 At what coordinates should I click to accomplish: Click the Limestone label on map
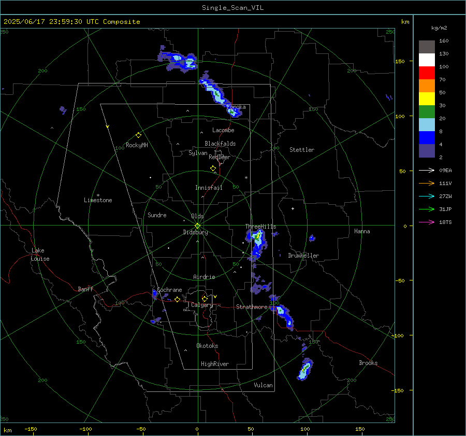(98, 200)
